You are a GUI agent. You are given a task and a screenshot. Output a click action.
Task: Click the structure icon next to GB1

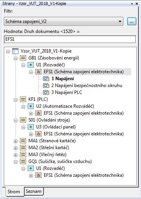pos(23,58)
